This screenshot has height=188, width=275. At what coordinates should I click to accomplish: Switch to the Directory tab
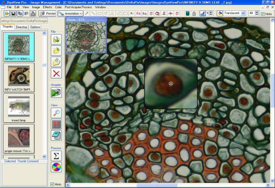21,27
